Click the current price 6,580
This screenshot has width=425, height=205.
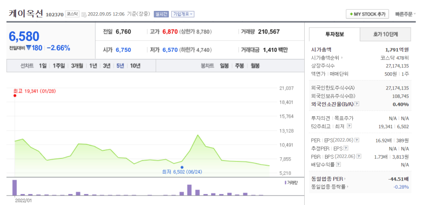tap(24, 36)
